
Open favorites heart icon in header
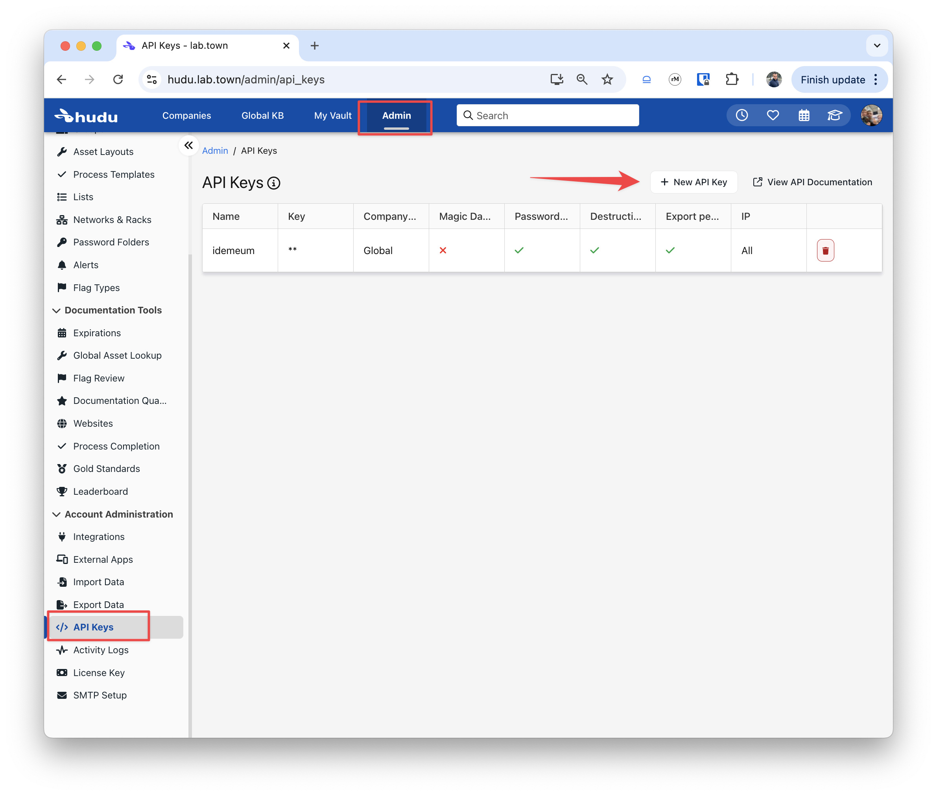773,116
